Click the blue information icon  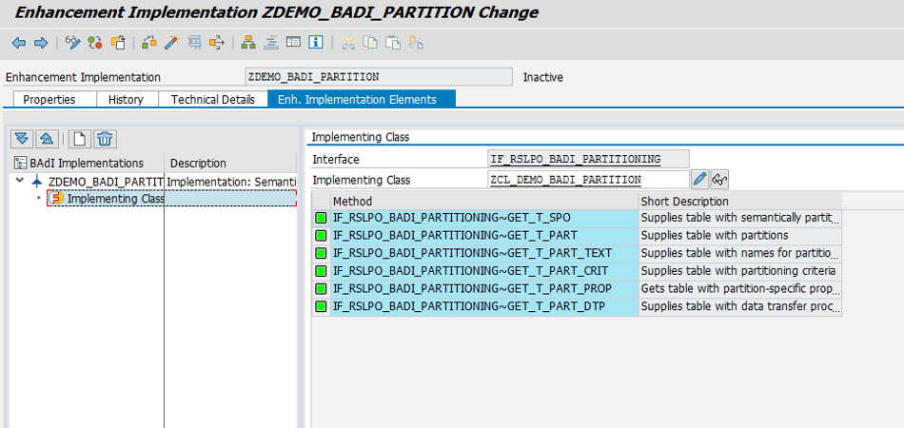click(x=315, y=43)
